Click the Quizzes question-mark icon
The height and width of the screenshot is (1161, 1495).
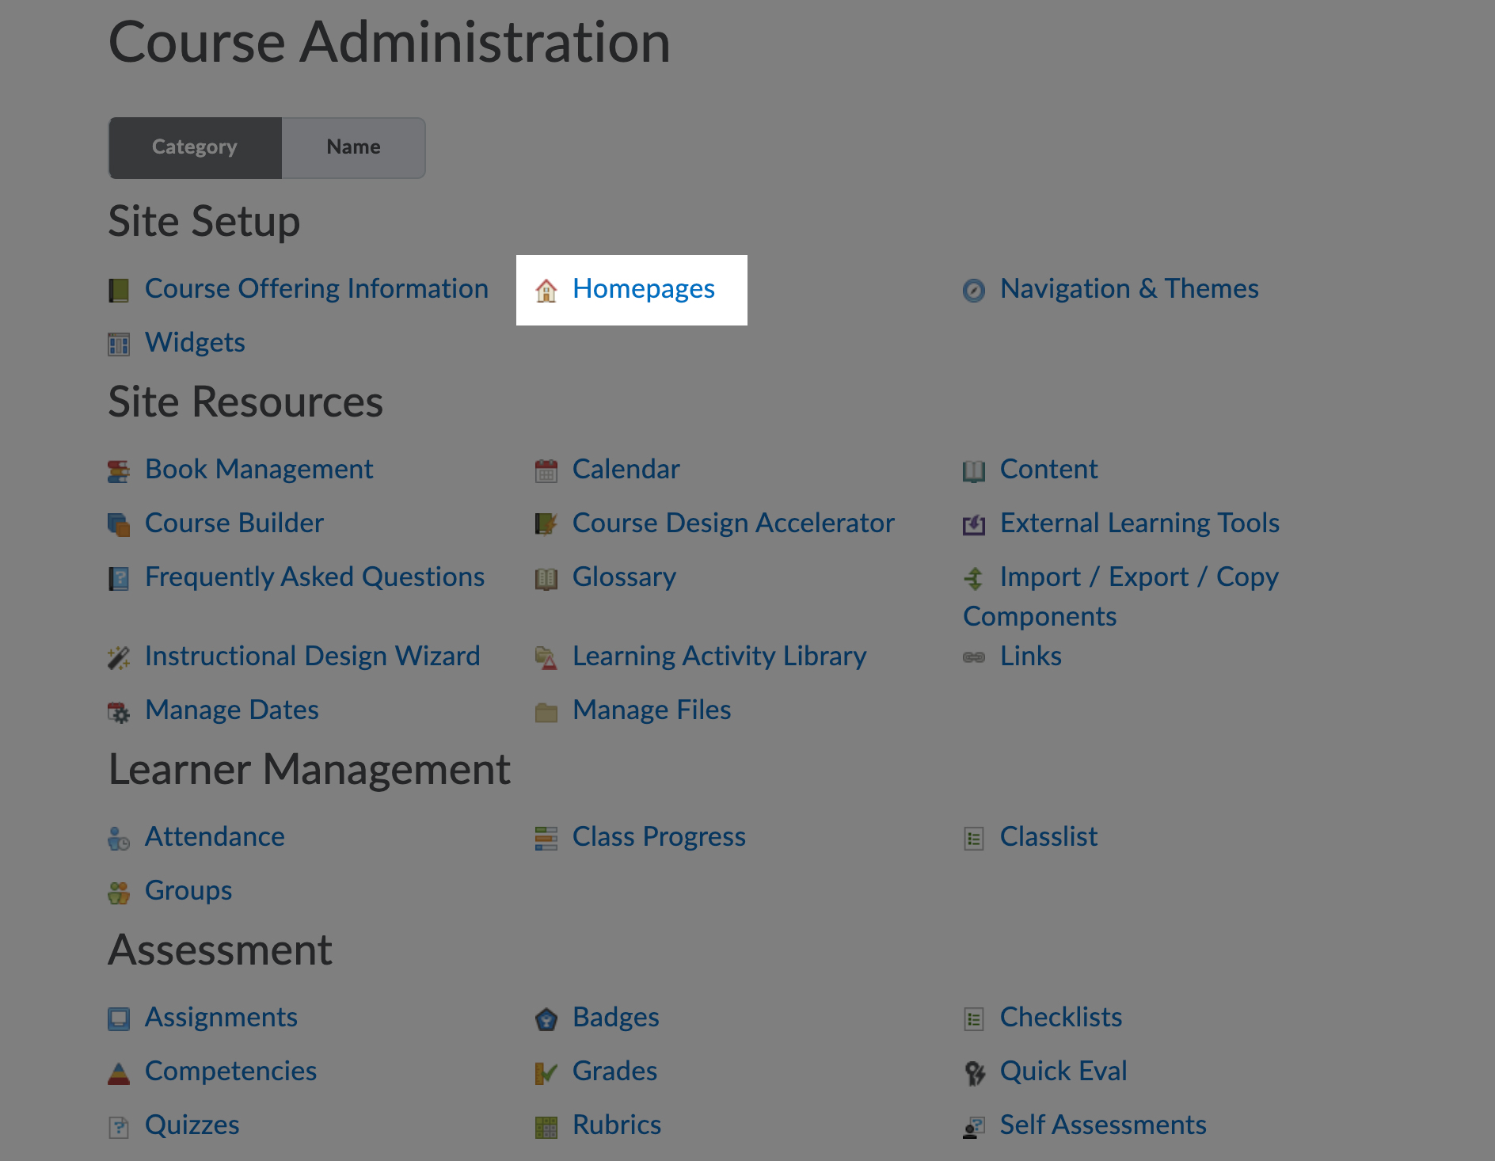coord(119,1126)
